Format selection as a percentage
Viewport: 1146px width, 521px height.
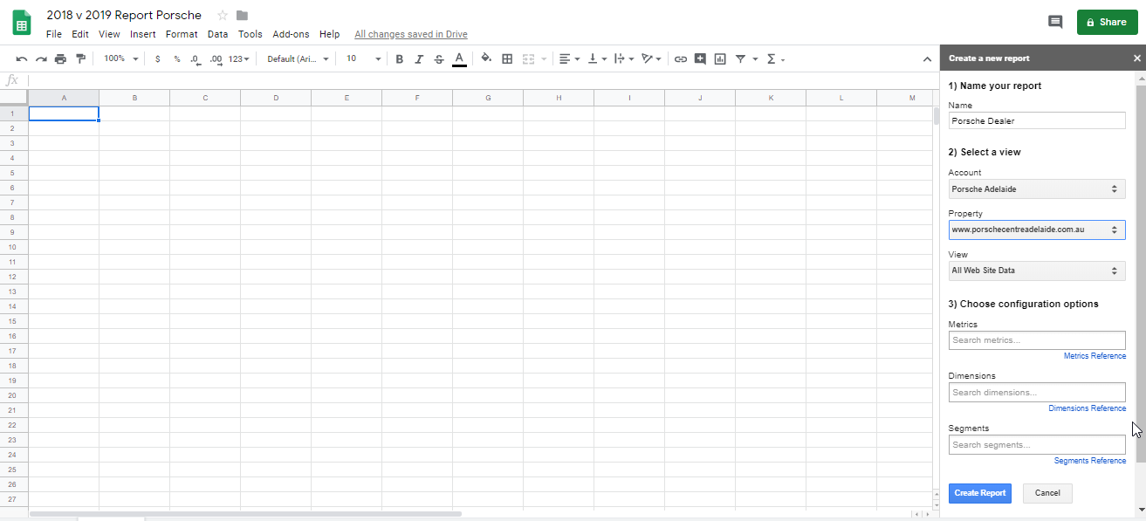point(175,58)
